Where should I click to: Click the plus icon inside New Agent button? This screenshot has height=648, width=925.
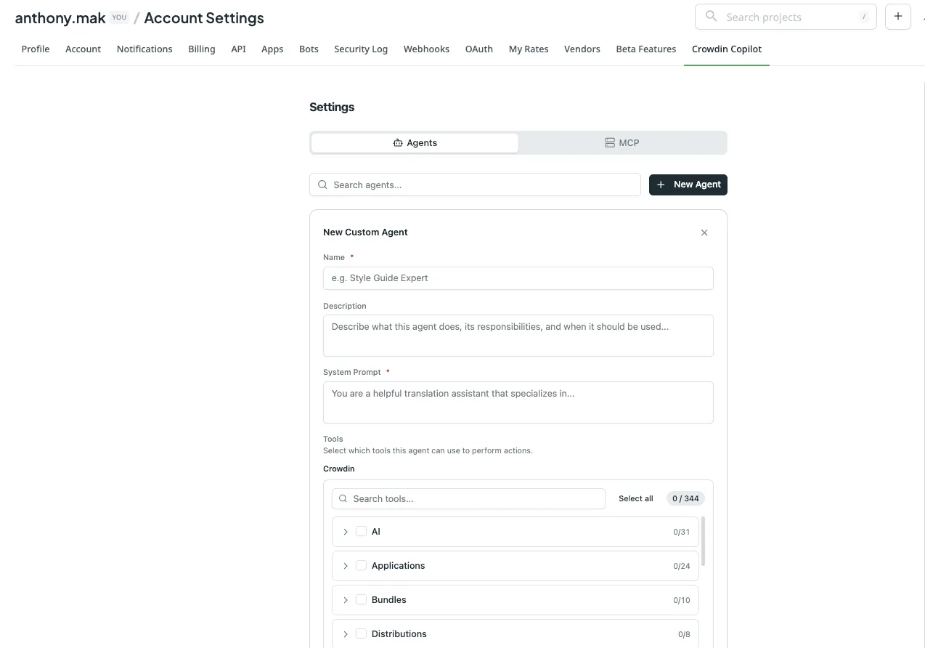pyautogui.click(x=661, y=185)
